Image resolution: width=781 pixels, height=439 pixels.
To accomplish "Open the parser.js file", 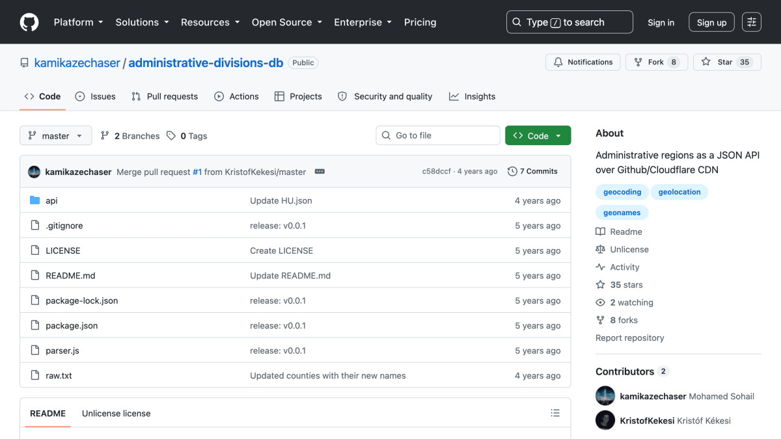I will [62, 351].
